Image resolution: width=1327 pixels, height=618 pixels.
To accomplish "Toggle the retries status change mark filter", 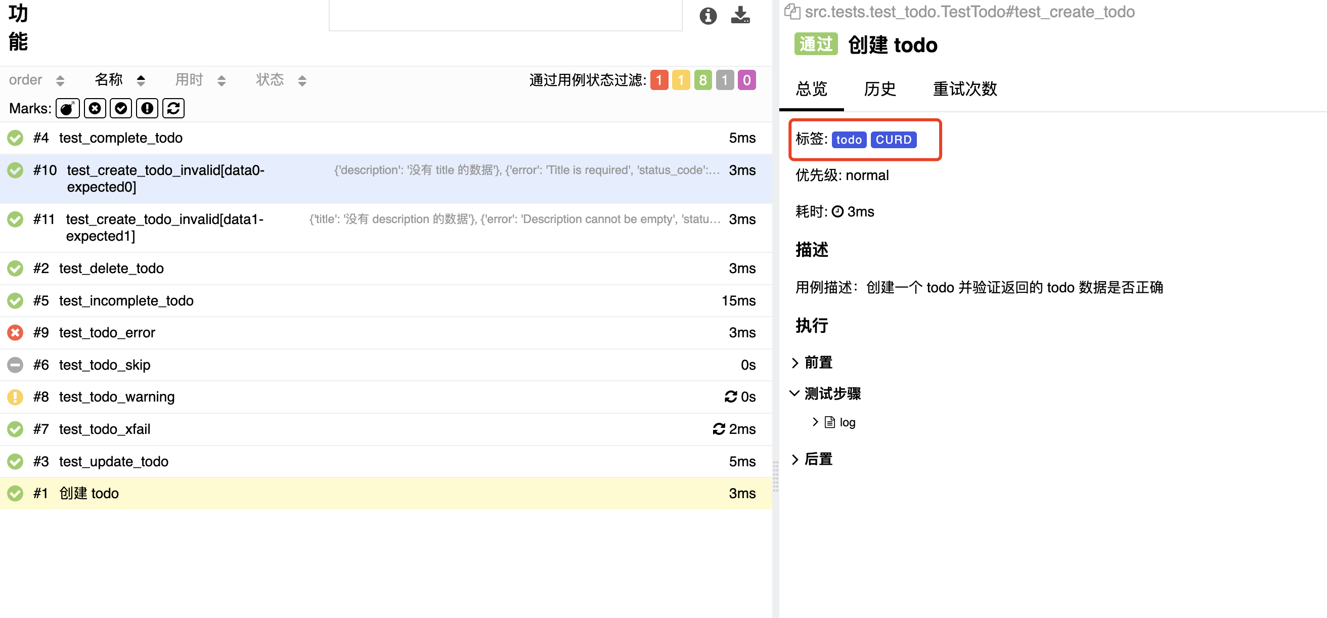I will 173,108.
